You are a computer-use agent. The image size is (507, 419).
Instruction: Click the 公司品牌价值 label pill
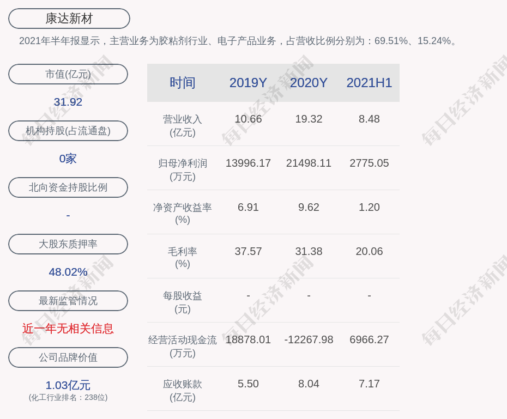pyautogui.click(x=68, y=357)
